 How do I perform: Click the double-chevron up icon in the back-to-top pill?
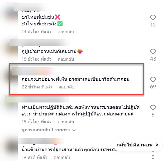click(157, 145)
